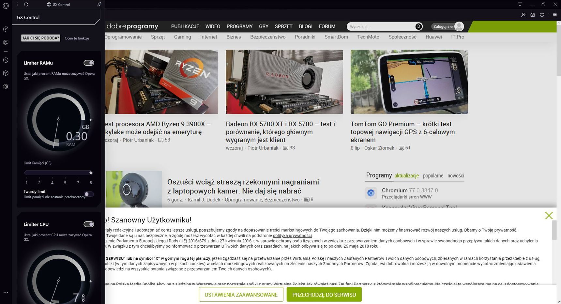Open webcam scam article thumbnail
561x304 pixels.
[x=134, y=189]
